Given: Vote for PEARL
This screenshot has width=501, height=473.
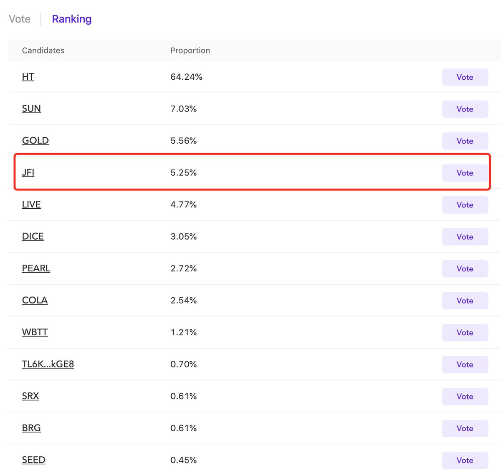Looking at the screenshot, I should point(465,269).
